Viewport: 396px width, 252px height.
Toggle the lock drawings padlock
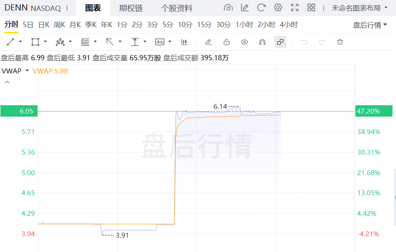click(x=226, y=42)
